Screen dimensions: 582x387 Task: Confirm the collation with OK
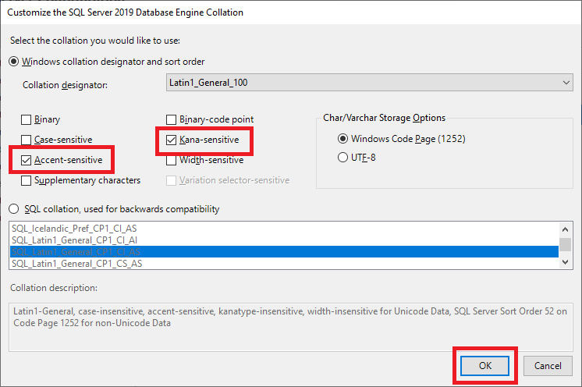pyautogui.click(x=484, y=365)
